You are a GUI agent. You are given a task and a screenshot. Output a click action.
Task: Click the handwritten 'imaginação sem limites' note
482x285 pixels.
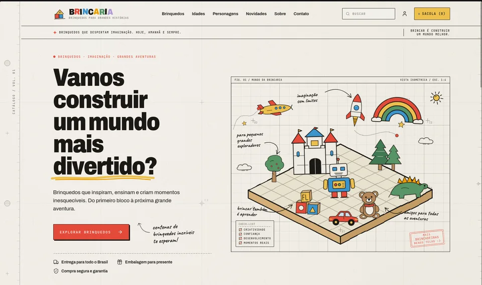point(307,98)
